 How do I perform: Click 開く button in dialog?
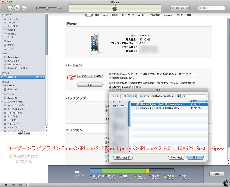[x=195, y=158]
